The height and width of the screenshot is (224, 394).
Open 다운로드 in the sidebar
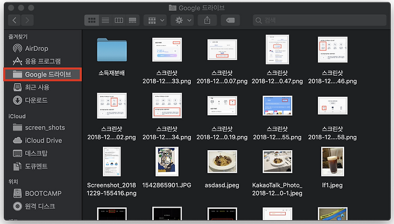42,101
